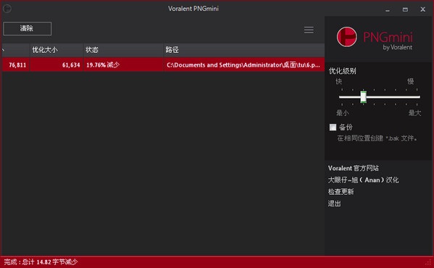The height and width of the screenshot is (268, 434).
Task: Click the 清除 clear button
Action: point(27,28)
